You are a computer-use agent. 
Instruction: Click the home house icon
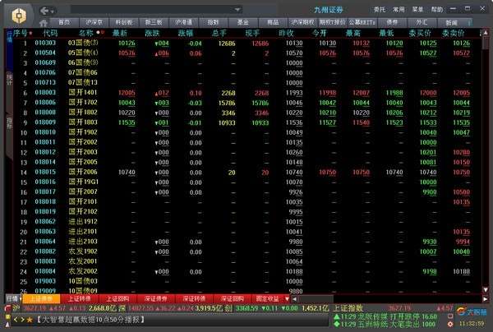pos(44,23)
